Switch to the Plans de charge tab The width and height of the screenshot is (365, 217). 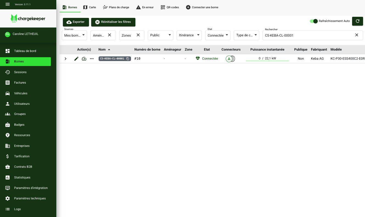coord(116,7)
